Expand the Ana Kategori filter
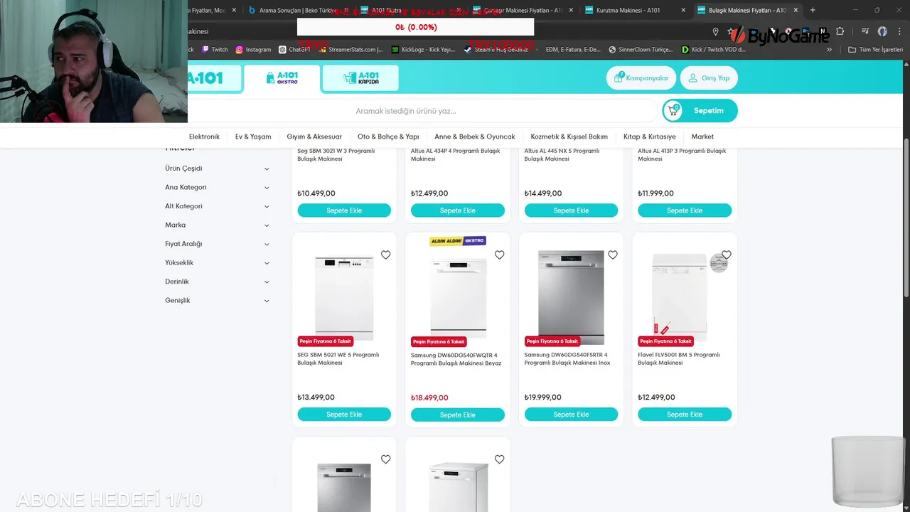The width and height of the screenshot is (910, 512). (218, 188)
